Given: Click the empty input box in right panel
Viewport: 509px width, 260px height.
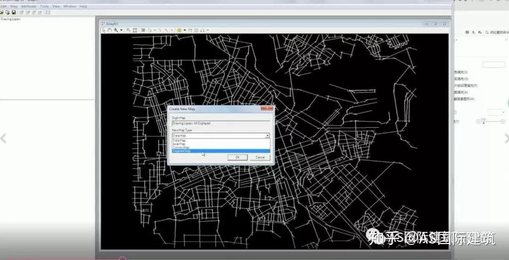Looking at the screenshot, I should tap(494, 65).
